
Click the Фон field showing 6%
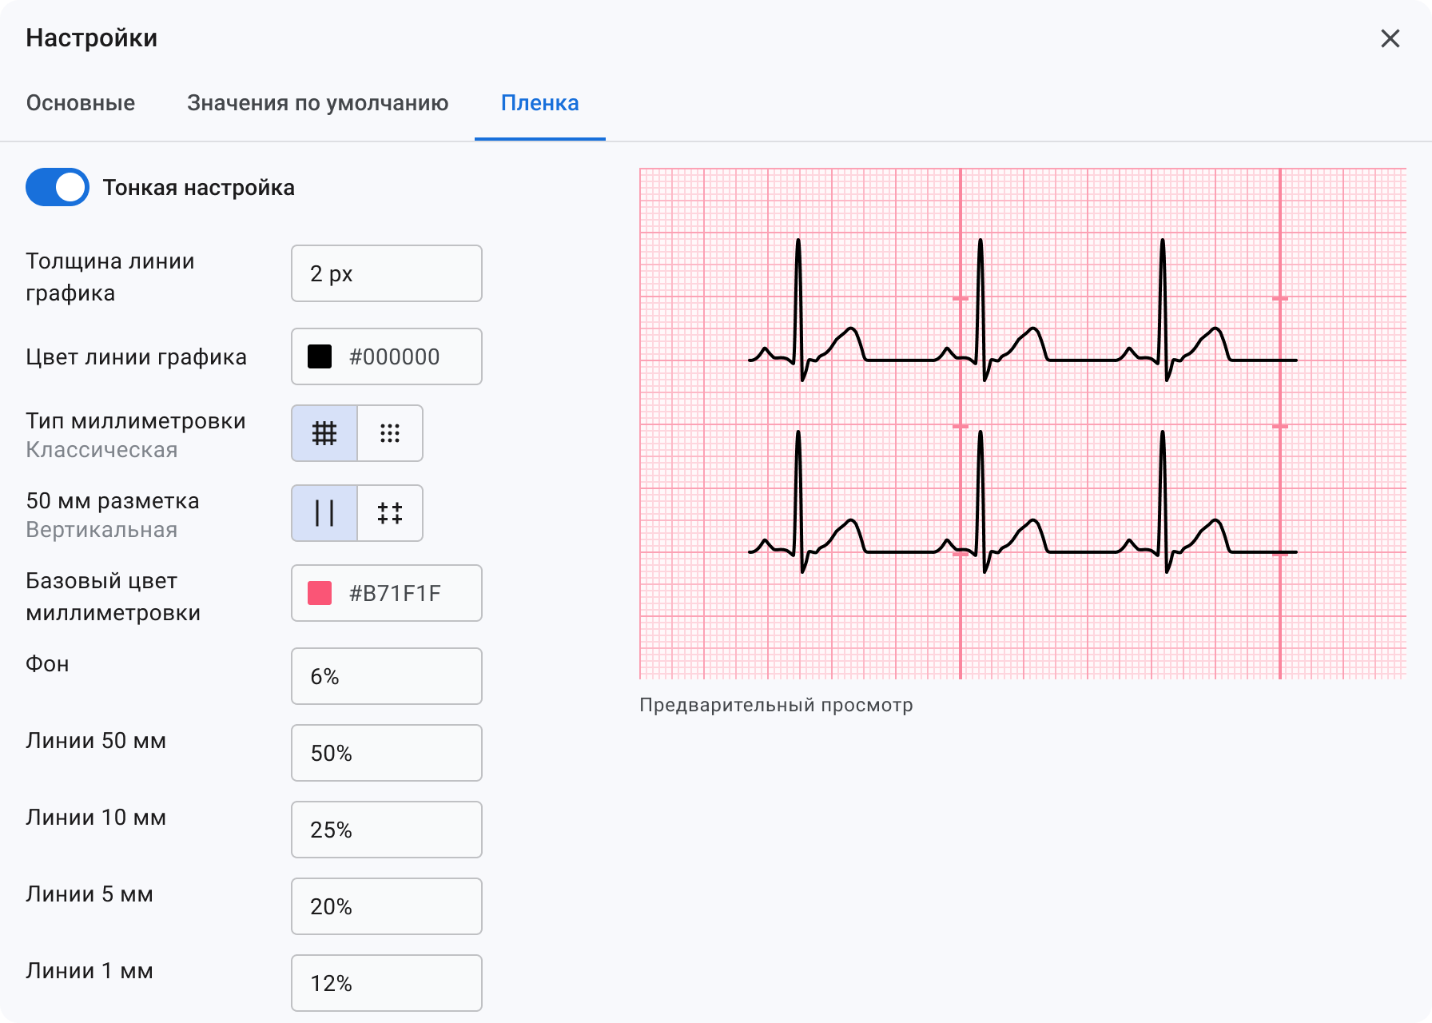click(387, 676)
